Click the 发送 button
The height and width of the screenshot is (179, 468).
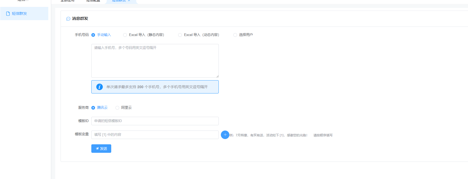tap(101, 149)
